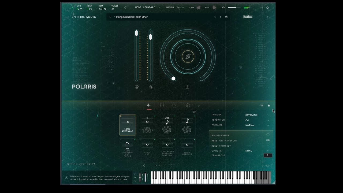
Task: Click the triple-circle icon below left slider
Action: click(x=137, y=87)
